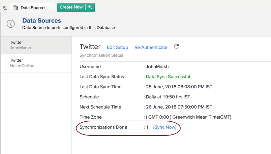Click the Sync Now link
271x154 pixels.
pyautogui.click(x=165, y=127)
